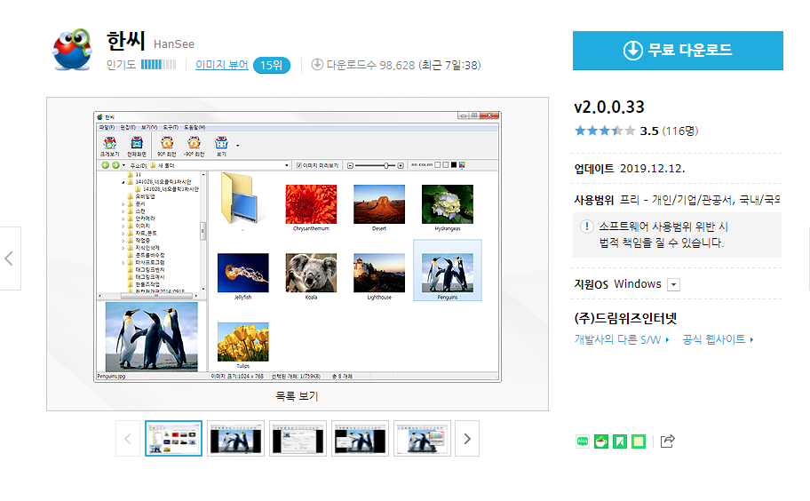Open navigation history arrow next to forward

pos(123,165)
